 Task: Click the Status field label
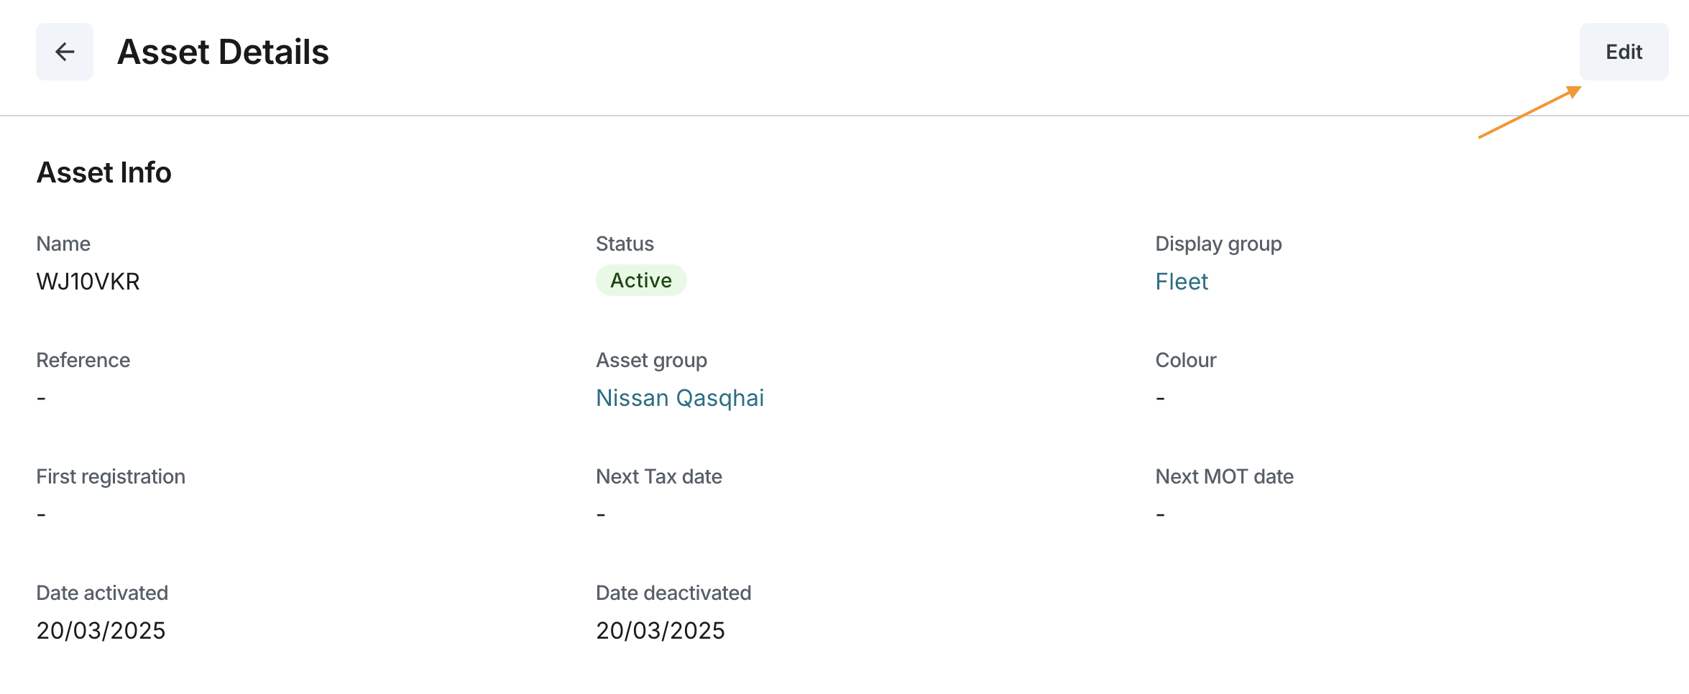pos(625,244)
